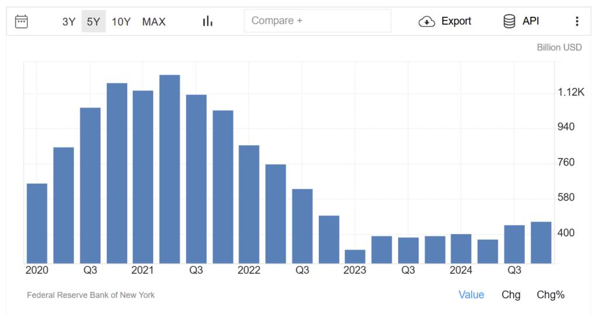Click the last bar on the right

[541, 242]
